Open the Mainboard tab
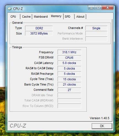This screenshot has height=136, width=119. pyautogui.click(x=41, y=17)
